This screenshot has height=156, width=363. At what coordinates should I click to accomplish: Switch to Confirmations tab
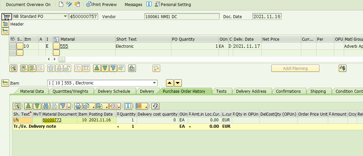pos(288,91)
